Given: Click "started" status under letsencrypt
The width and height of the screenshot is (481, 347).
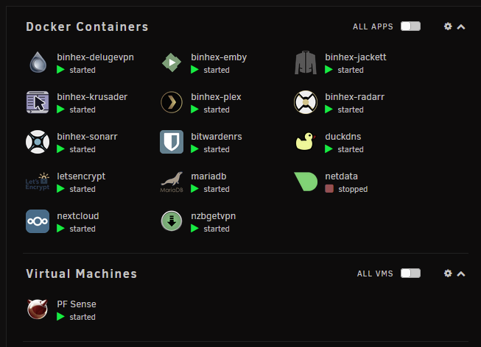Looking at the screenshot, I should point(82,189).
